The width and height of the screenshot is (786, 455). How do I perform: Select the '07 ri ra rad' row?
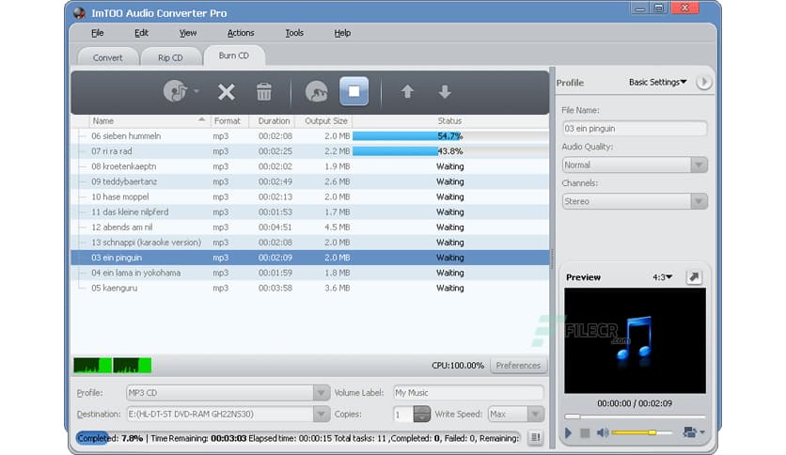309,150
